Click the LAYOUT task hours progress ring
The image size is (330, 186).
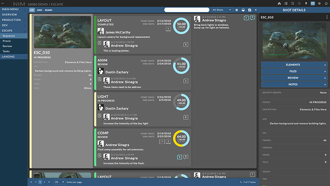[x=181, y=26]
